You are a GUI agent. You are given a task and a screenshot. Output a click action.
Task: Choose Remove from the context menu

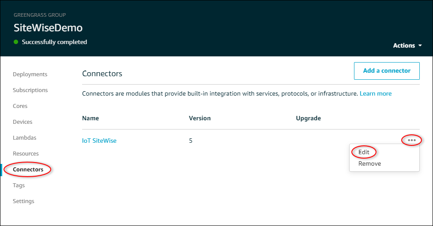pyautogui.click(x=369, y=163)
